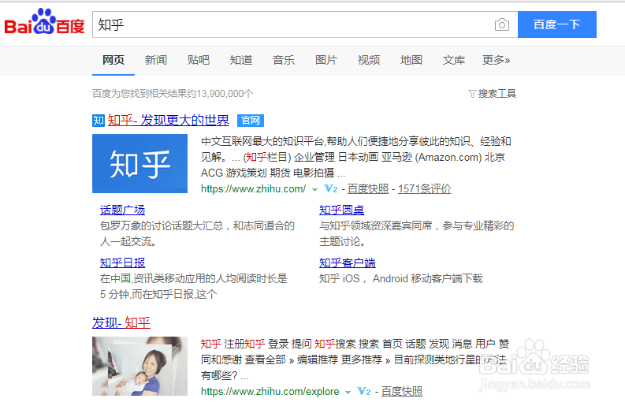Switch to the 音乐 tab
Image resolution: width=625 pixels, height=406 pixels.
[284, 60]
